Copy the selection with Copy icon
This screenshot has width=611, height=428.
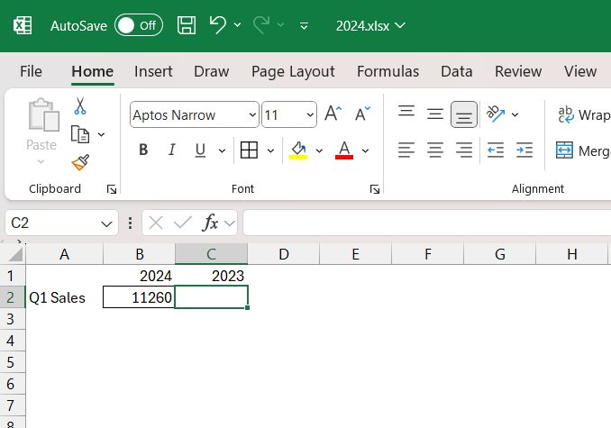(80, 135)
